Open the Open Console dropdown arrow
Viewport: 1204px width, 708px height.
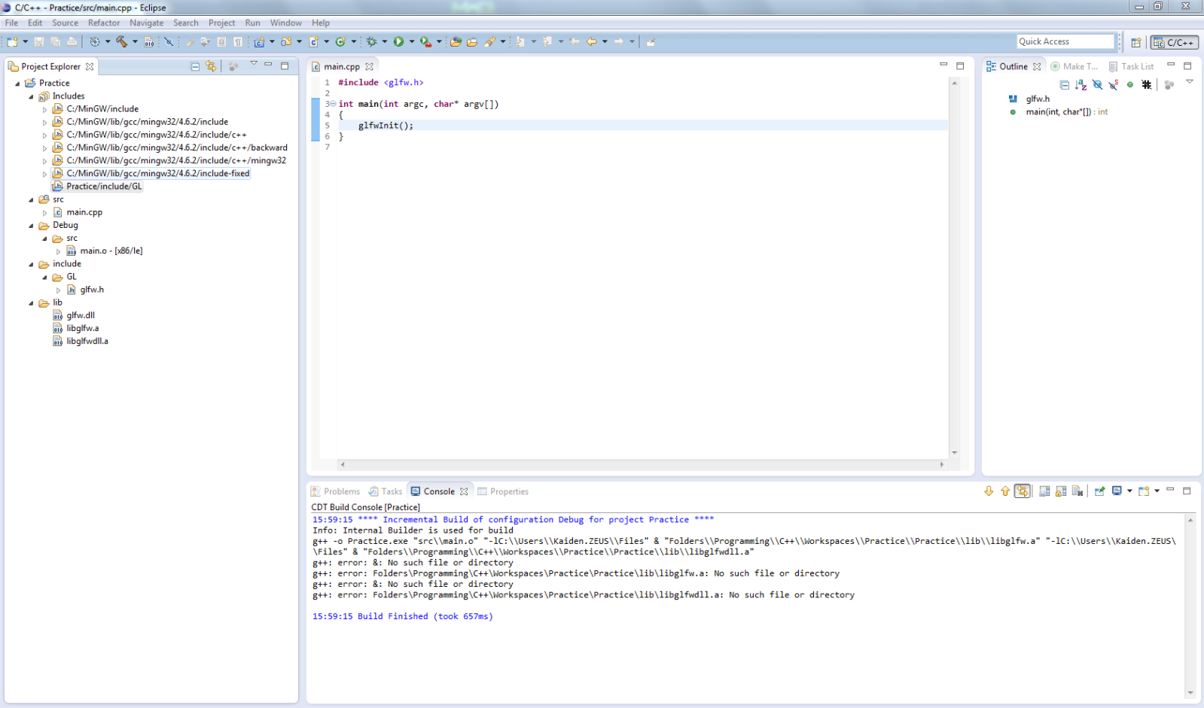point(1157,491)
